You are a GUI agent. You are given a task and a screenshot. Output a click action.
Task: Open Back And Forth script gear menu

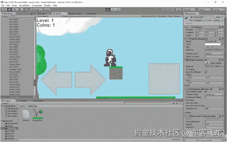tap(223, 116)
